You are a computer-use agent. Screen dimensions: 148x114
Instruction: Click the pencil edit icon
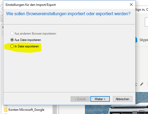[x=142, y=84]
